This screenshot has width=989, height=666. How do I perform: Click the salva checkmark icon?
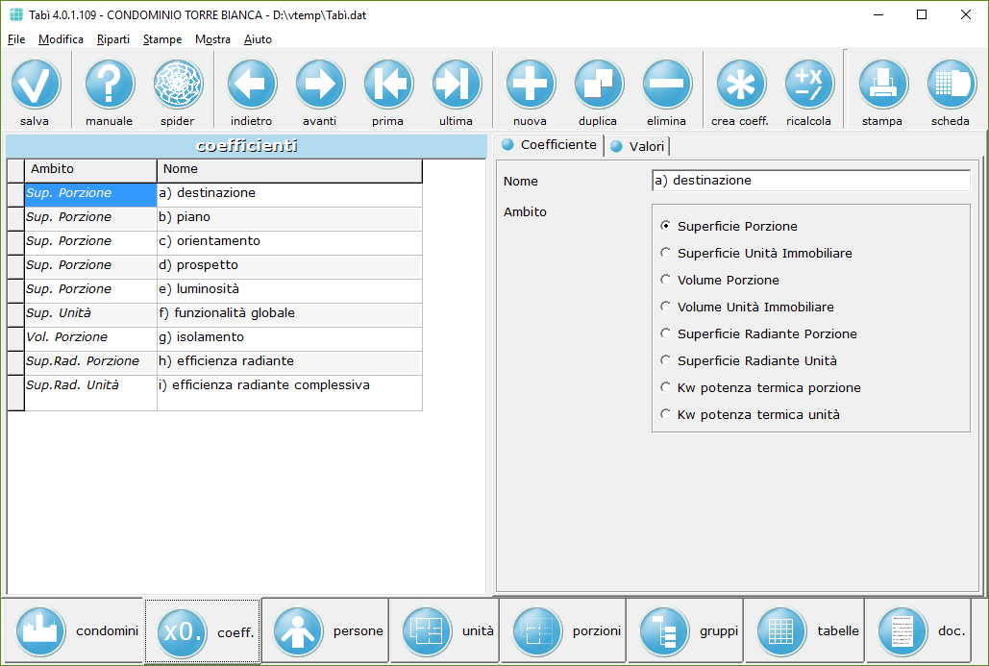[36, 85]
